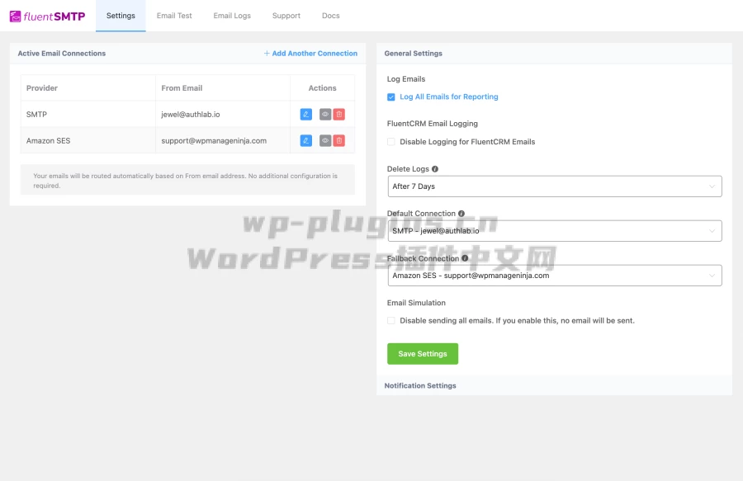
Task: Click the Amazon SES provider cell
Action: tap(88, 140)
